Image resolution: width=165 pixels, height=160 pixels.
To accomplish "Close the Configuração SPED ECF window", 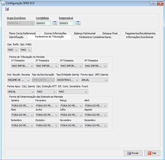I will tap(160, 3).
